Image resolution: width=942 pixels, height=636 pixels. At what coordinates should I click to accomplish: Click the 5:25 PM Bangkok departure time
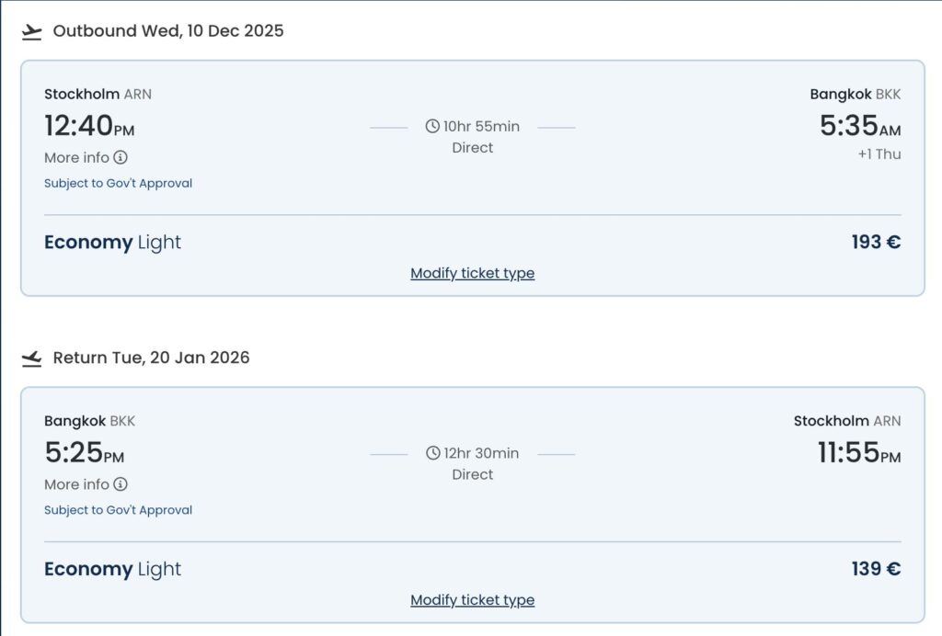point(84,453)
